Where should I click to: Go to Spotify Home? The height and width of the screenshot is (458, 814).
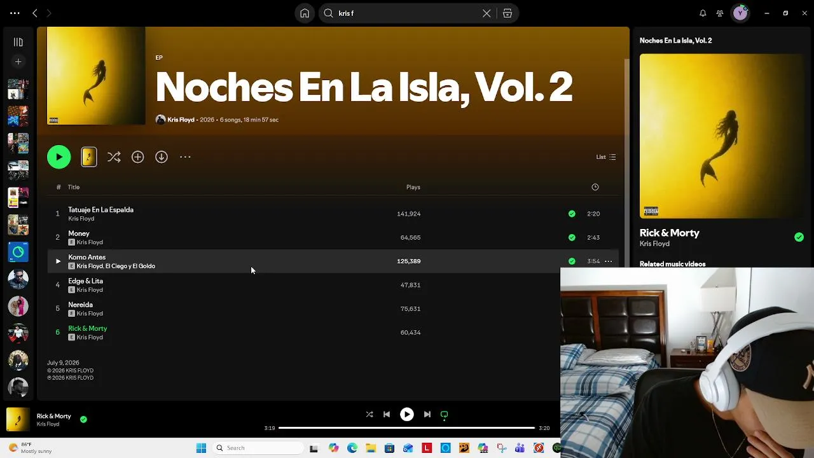[305, 13]
